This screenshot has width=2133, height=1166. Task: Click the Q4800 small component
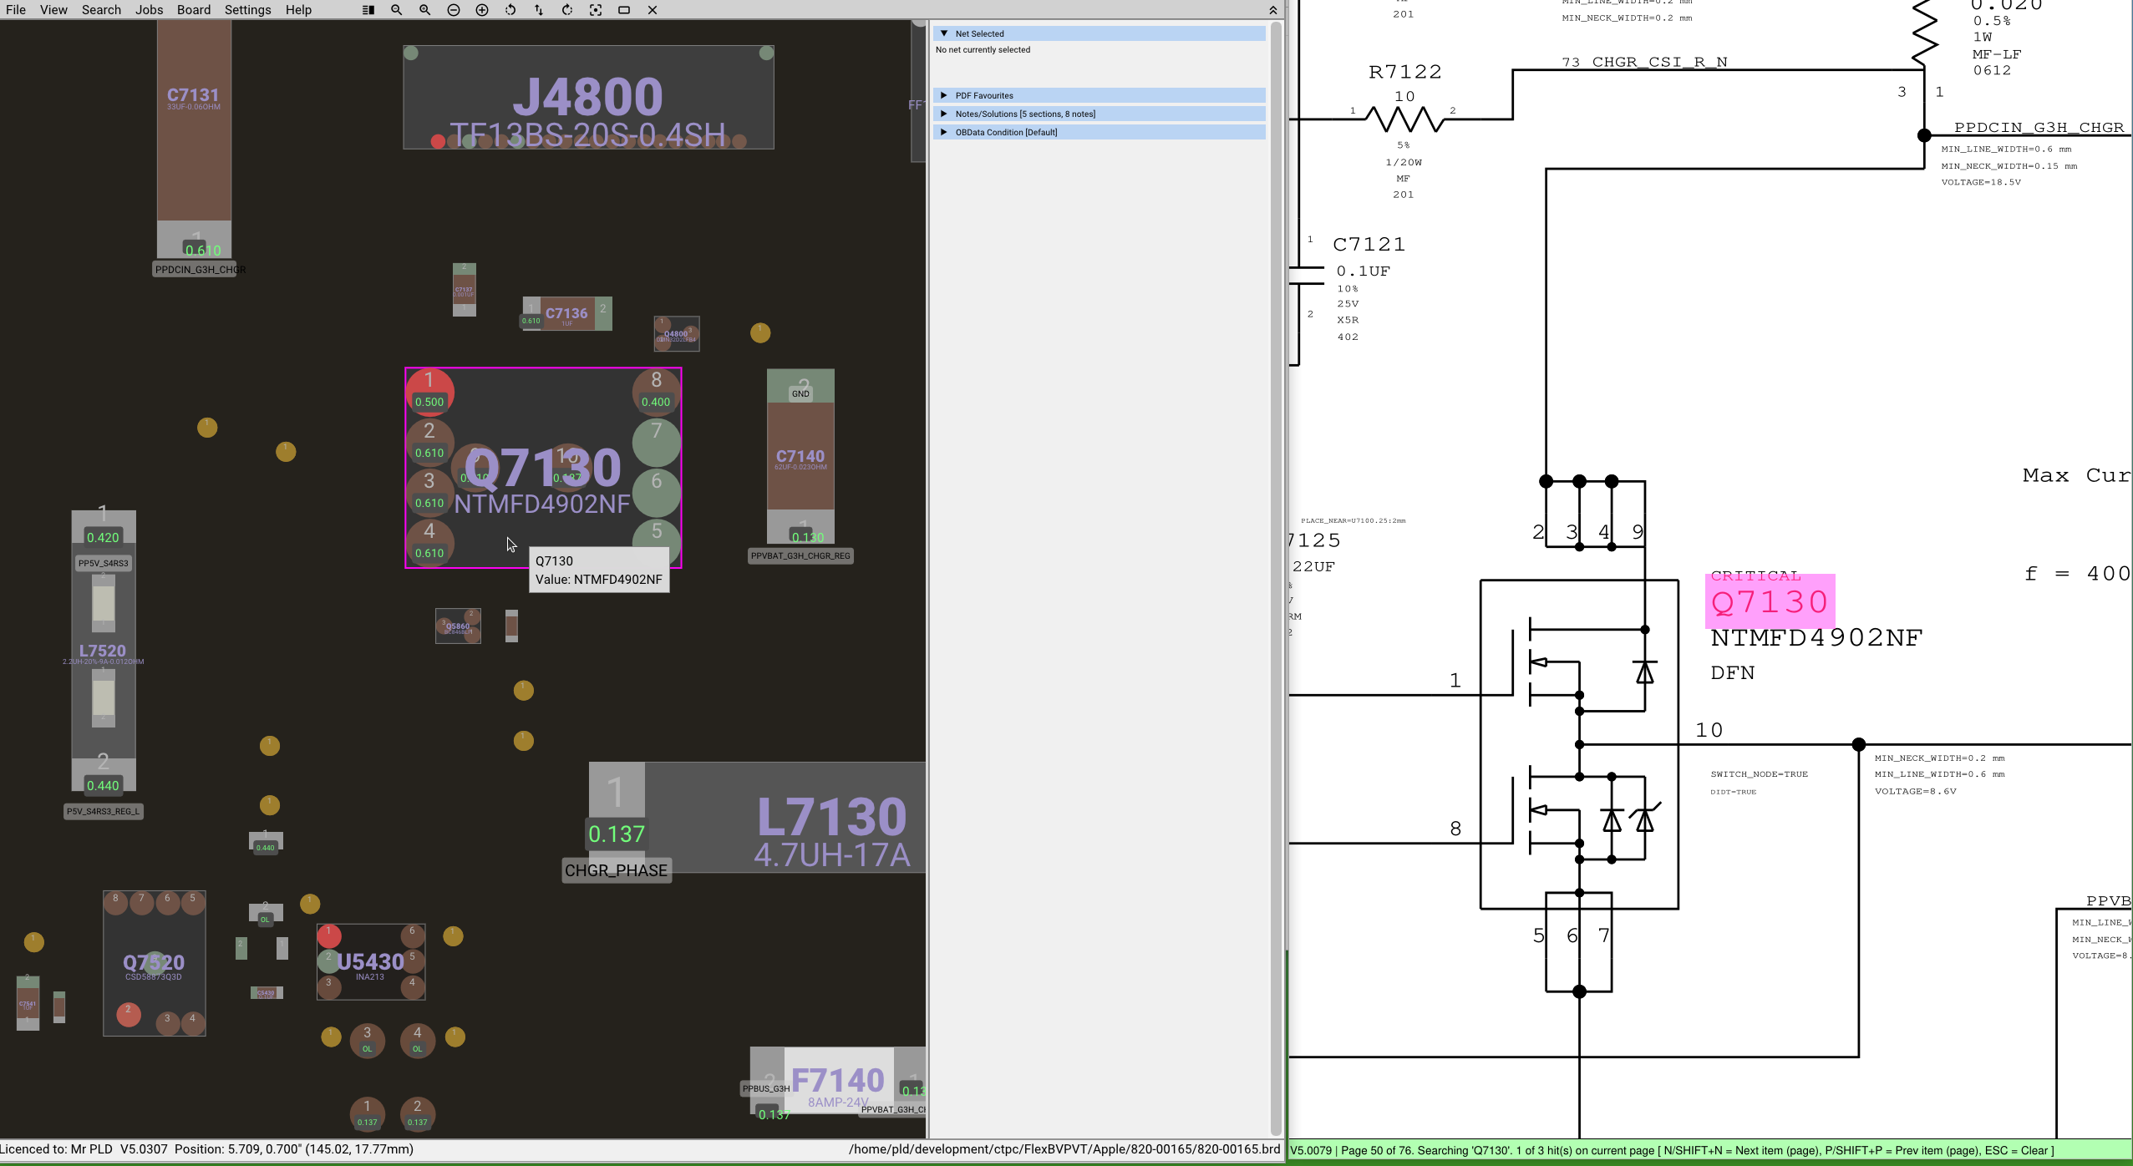(x=676, y=334)
